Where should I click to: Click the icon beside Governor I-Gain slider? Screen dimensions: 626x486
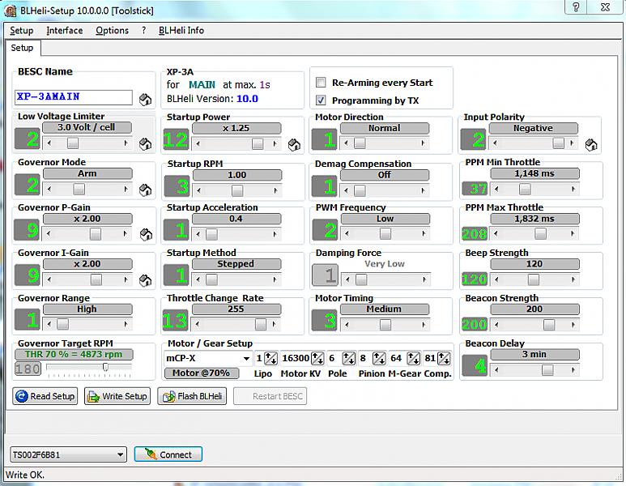coord(145,280)
